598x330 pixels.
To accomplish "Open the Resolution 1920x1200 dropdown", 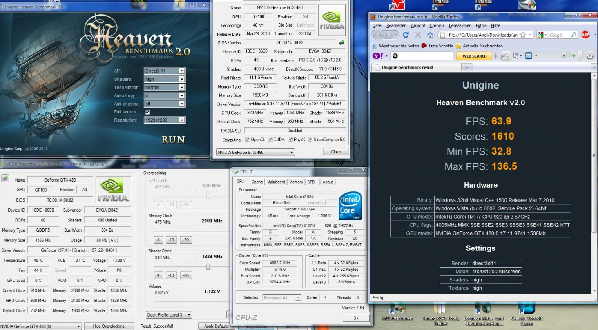I will pyautogui.click(x=165, y=120).
